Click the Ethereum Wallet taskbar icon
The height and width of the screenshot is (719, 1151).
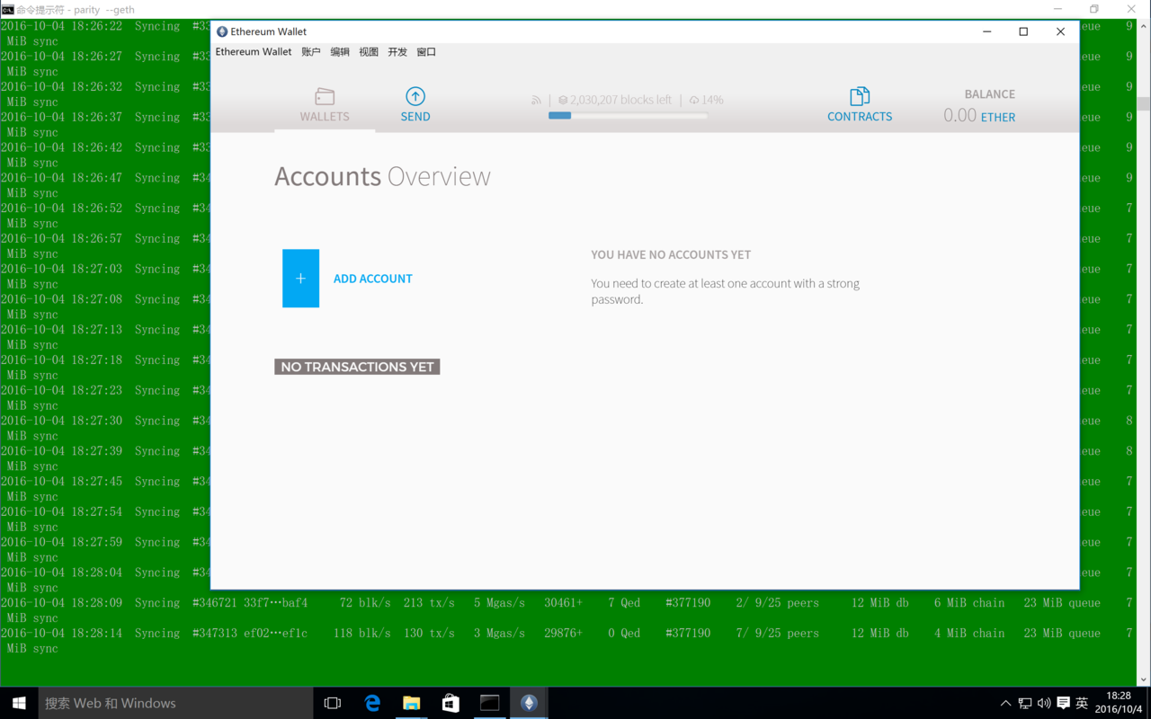point(529,703)
